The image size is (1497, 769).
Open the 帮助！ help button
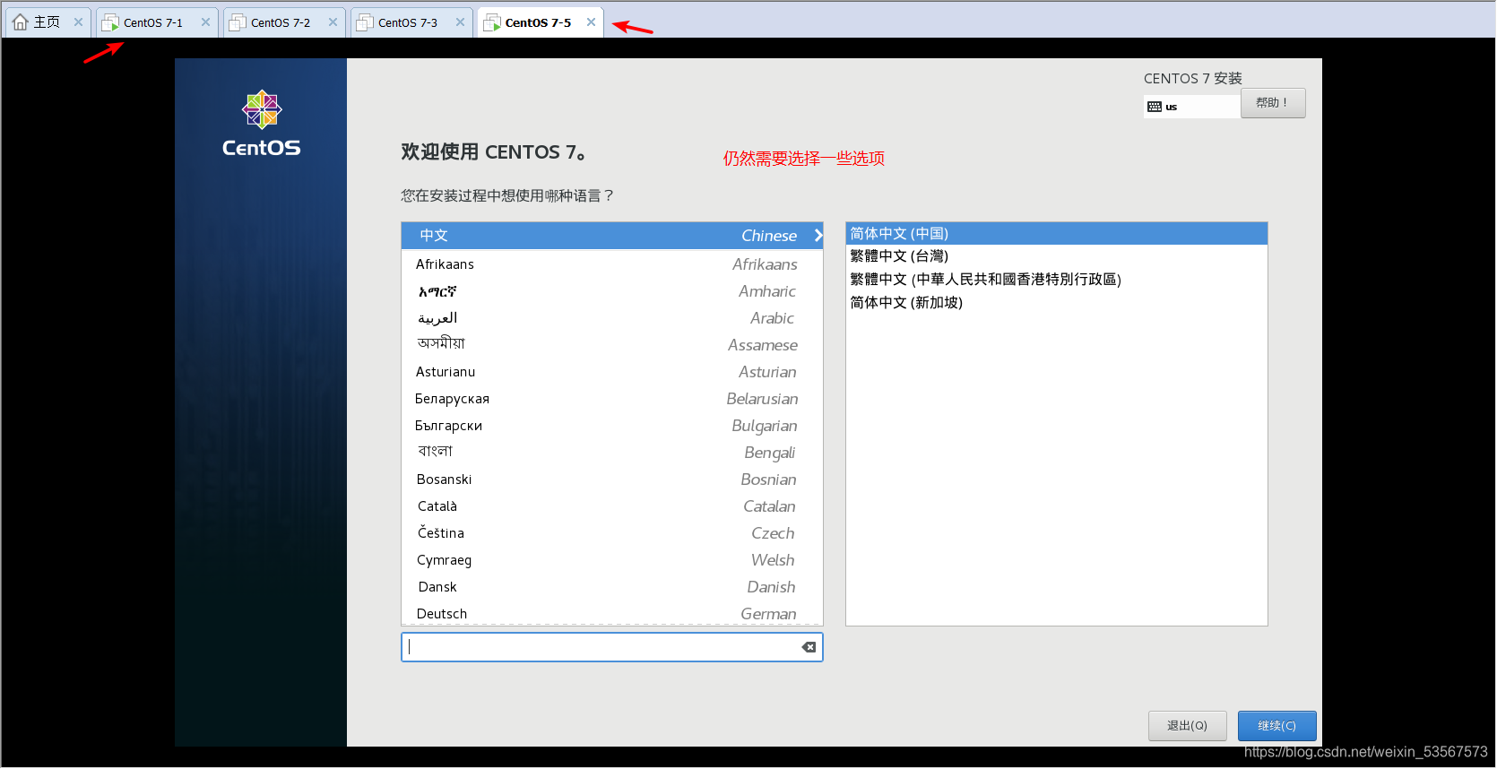pos(1273,103)
